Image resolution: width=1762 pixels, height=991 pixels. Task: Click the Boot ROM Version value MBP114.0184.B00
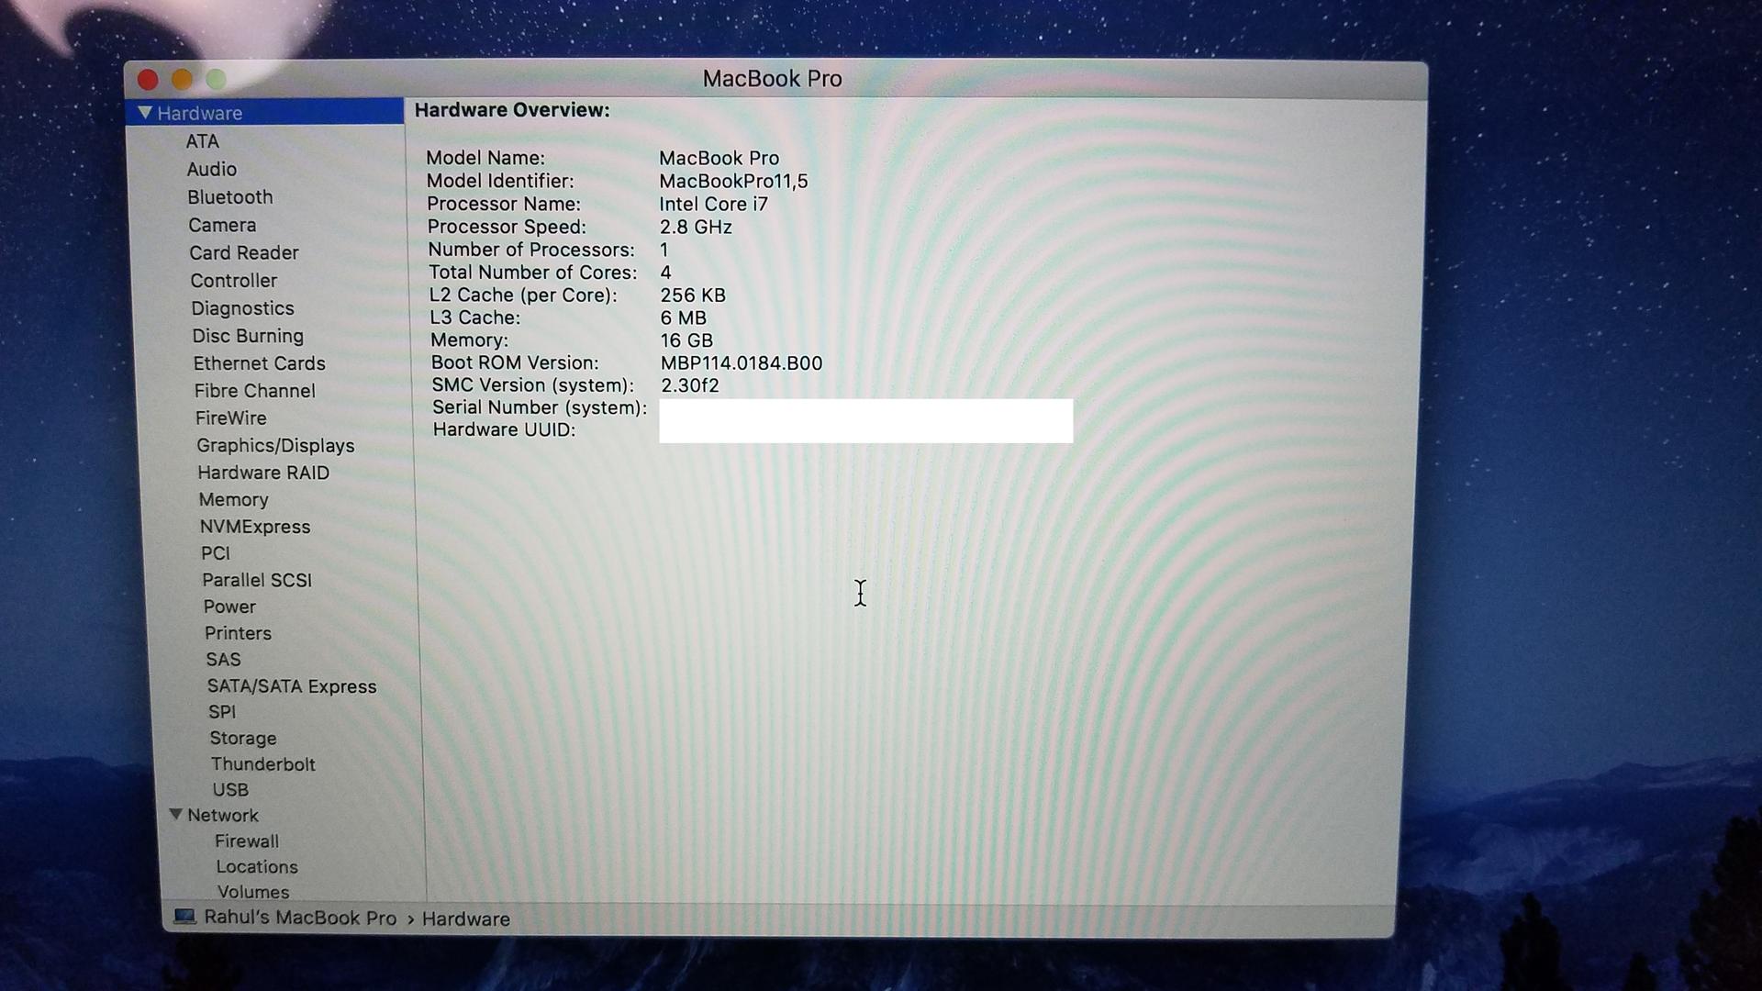[742, 363]
